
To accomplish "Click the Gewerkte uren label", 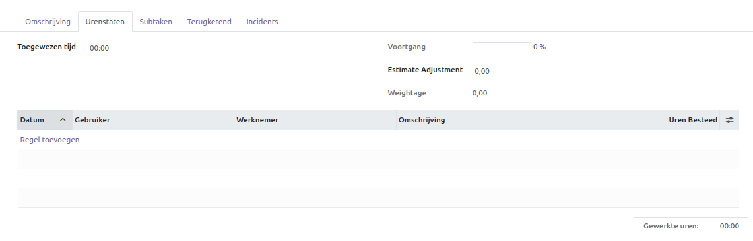I will [x=671, y=226].
